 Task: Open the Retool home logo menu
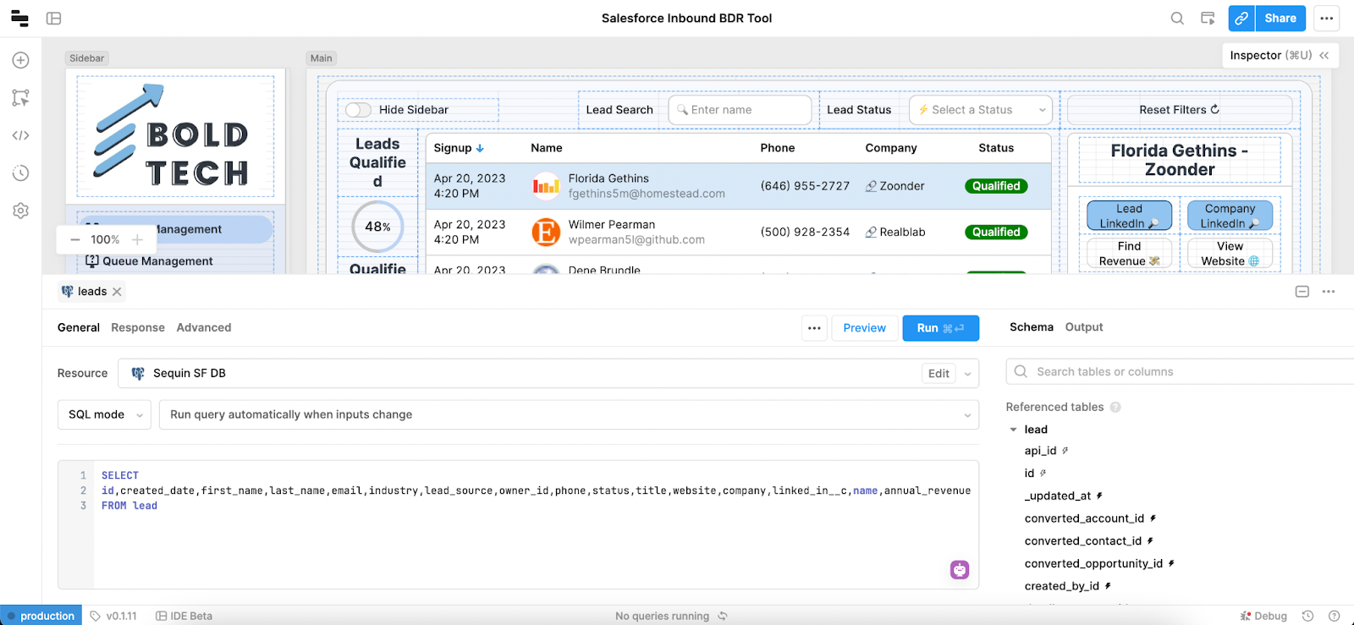(19, 18)
